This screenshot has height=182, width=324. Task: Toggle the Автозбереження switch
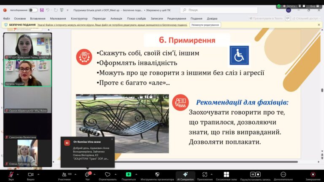(33, 10)
